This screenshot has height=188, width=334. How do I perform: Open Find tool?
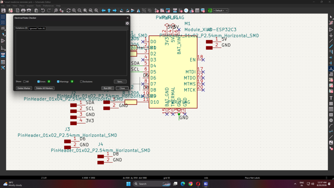tap(56, 10)
